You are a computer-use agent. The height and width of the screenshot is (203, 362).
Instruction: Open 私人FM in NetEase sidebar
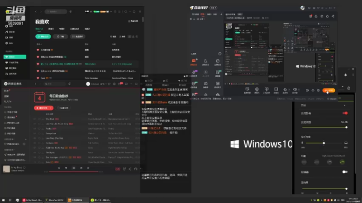point(8,101)
